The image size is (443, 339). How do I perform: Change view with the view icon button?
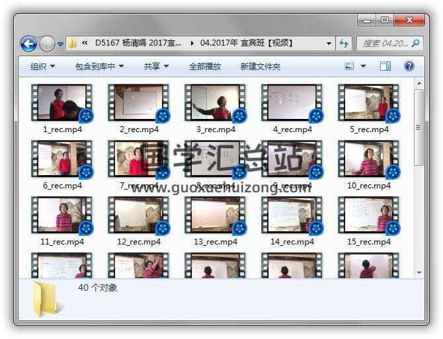[x=349, y=66]
